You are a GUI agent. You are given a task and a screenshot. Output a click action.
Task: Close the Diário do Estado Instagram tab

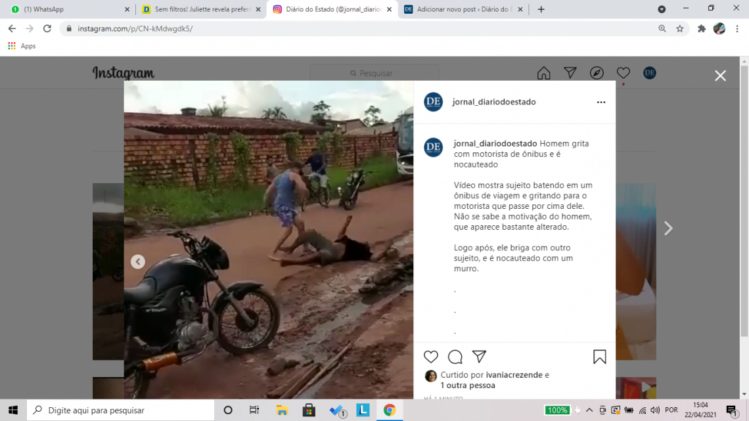tap(390, 9)
